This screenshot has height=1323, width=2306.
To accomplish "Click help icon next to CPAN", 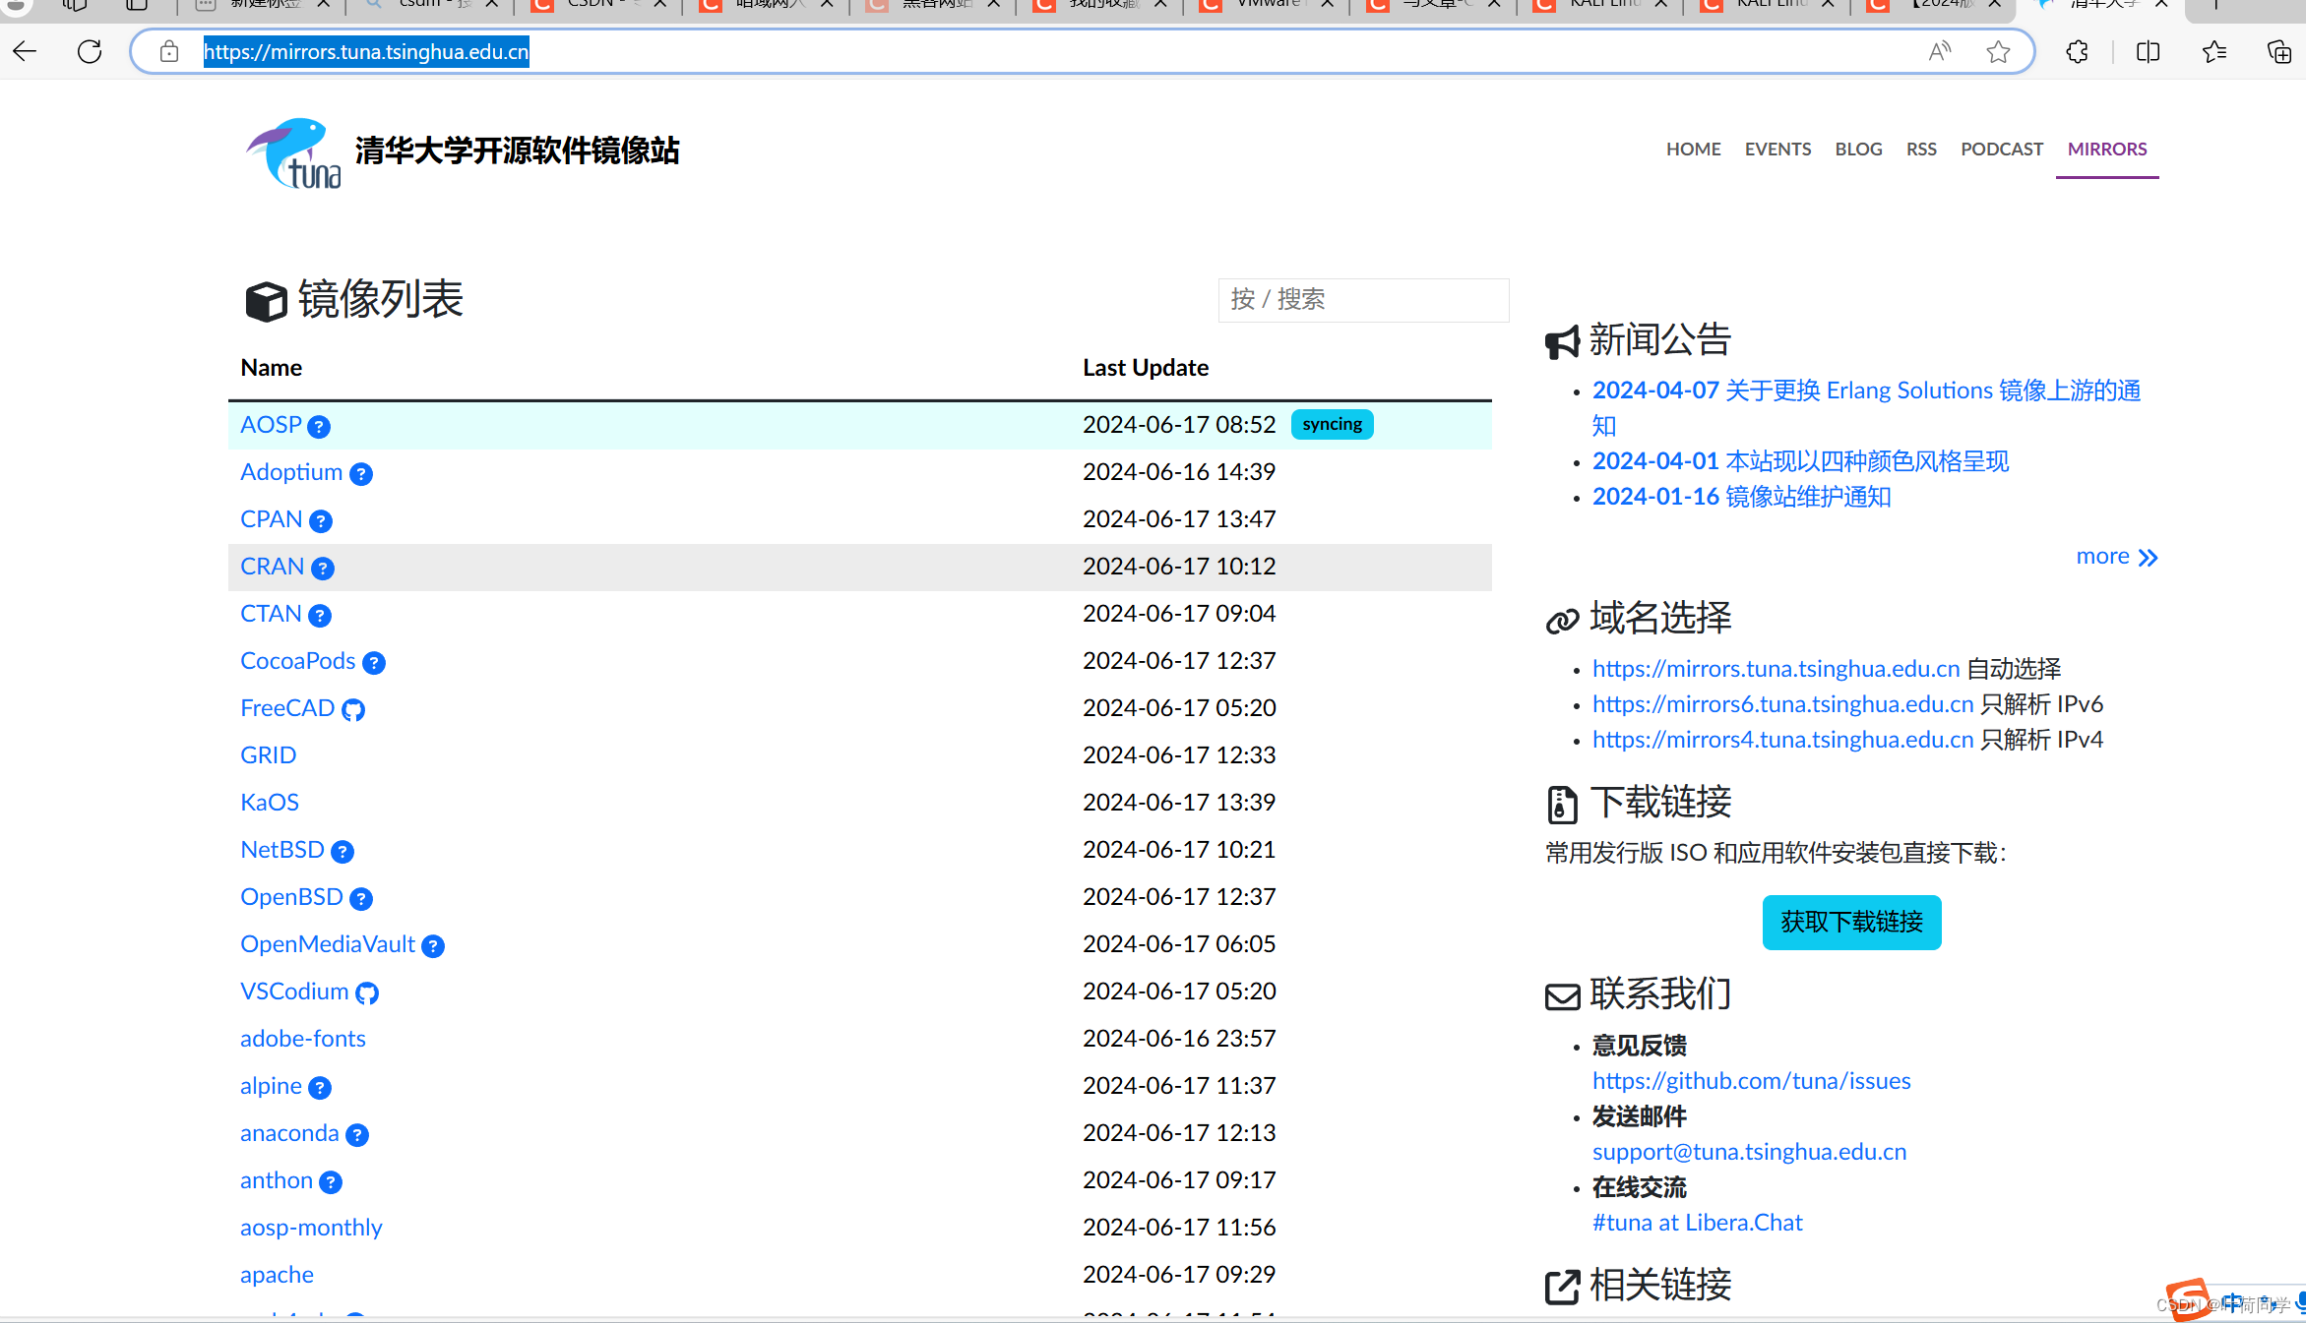I will click(321, 521).
